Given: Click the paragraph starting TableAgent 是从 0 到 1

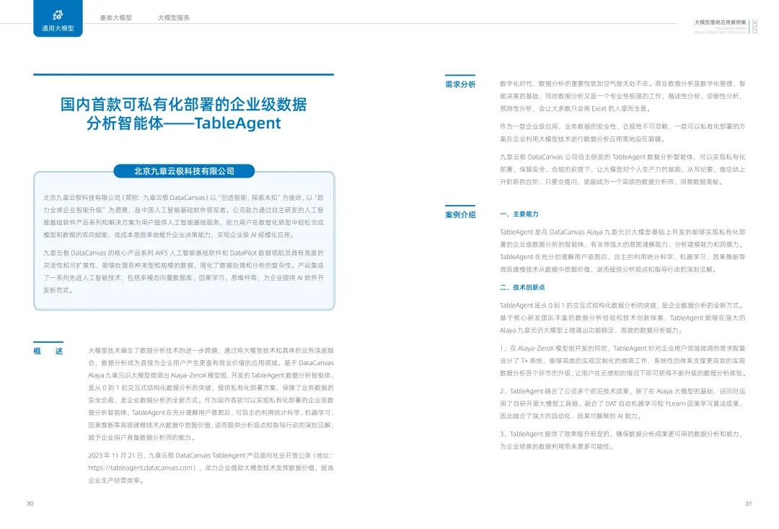Looking at the screenshot, I should click(622, 318).
